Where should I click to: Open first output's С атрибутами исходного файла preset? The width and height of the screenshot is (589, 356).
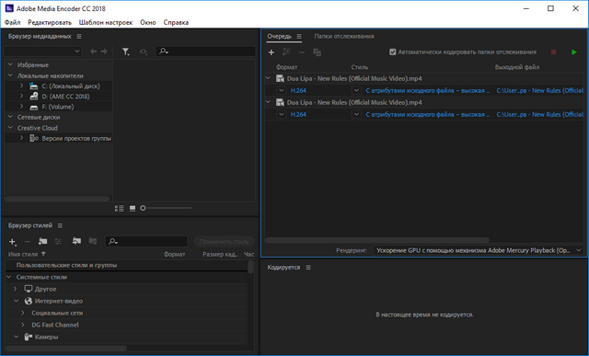[427, 90]
